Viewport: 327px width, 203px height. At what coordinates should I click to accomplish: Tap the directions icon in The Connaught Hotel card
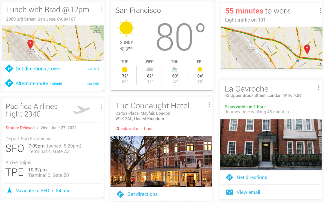point(120,194)
